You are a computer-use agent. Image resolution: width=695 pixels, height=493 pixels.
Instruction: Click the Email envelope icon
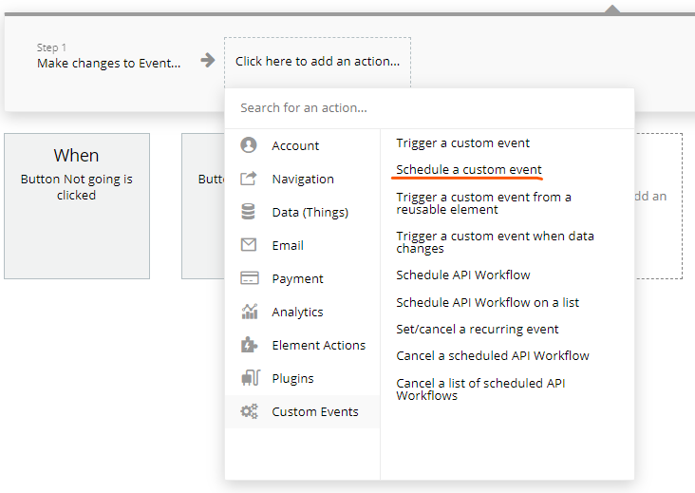pyautogui.click(x=249, y=245)
